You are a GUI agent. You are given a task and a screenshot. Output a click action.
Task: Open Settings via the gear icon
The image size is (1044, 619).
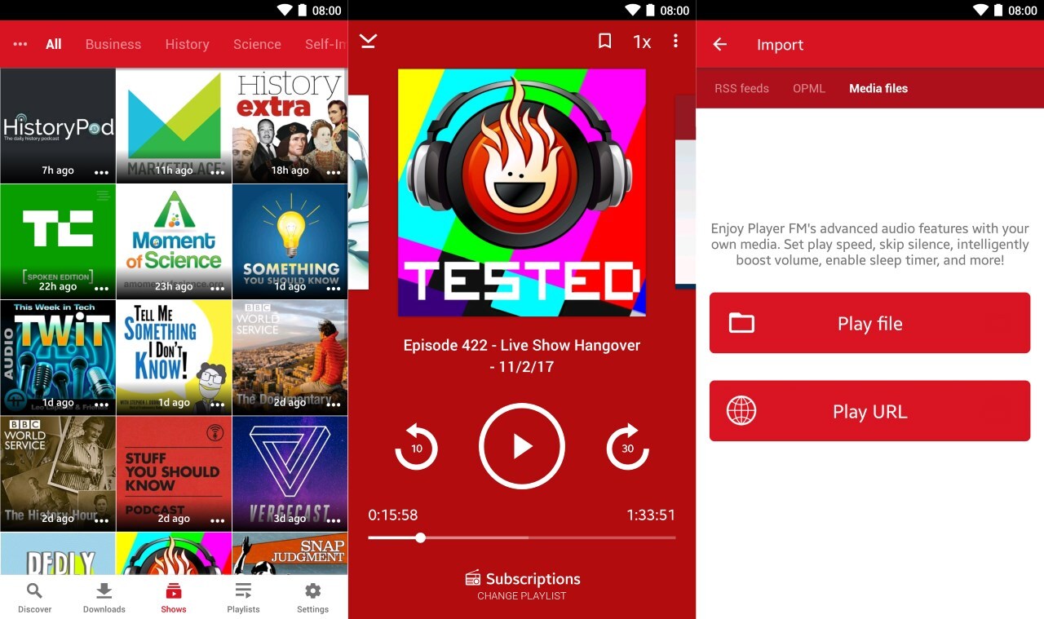[x=312, y=597]
